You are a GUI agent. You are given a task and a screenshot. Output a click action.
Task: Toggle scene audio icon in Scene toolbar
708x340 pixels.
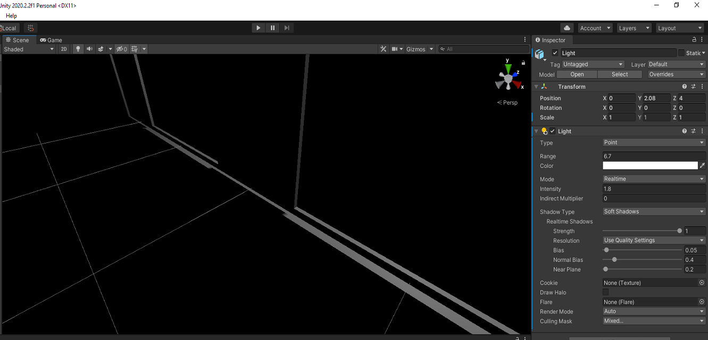coord(89,49)
